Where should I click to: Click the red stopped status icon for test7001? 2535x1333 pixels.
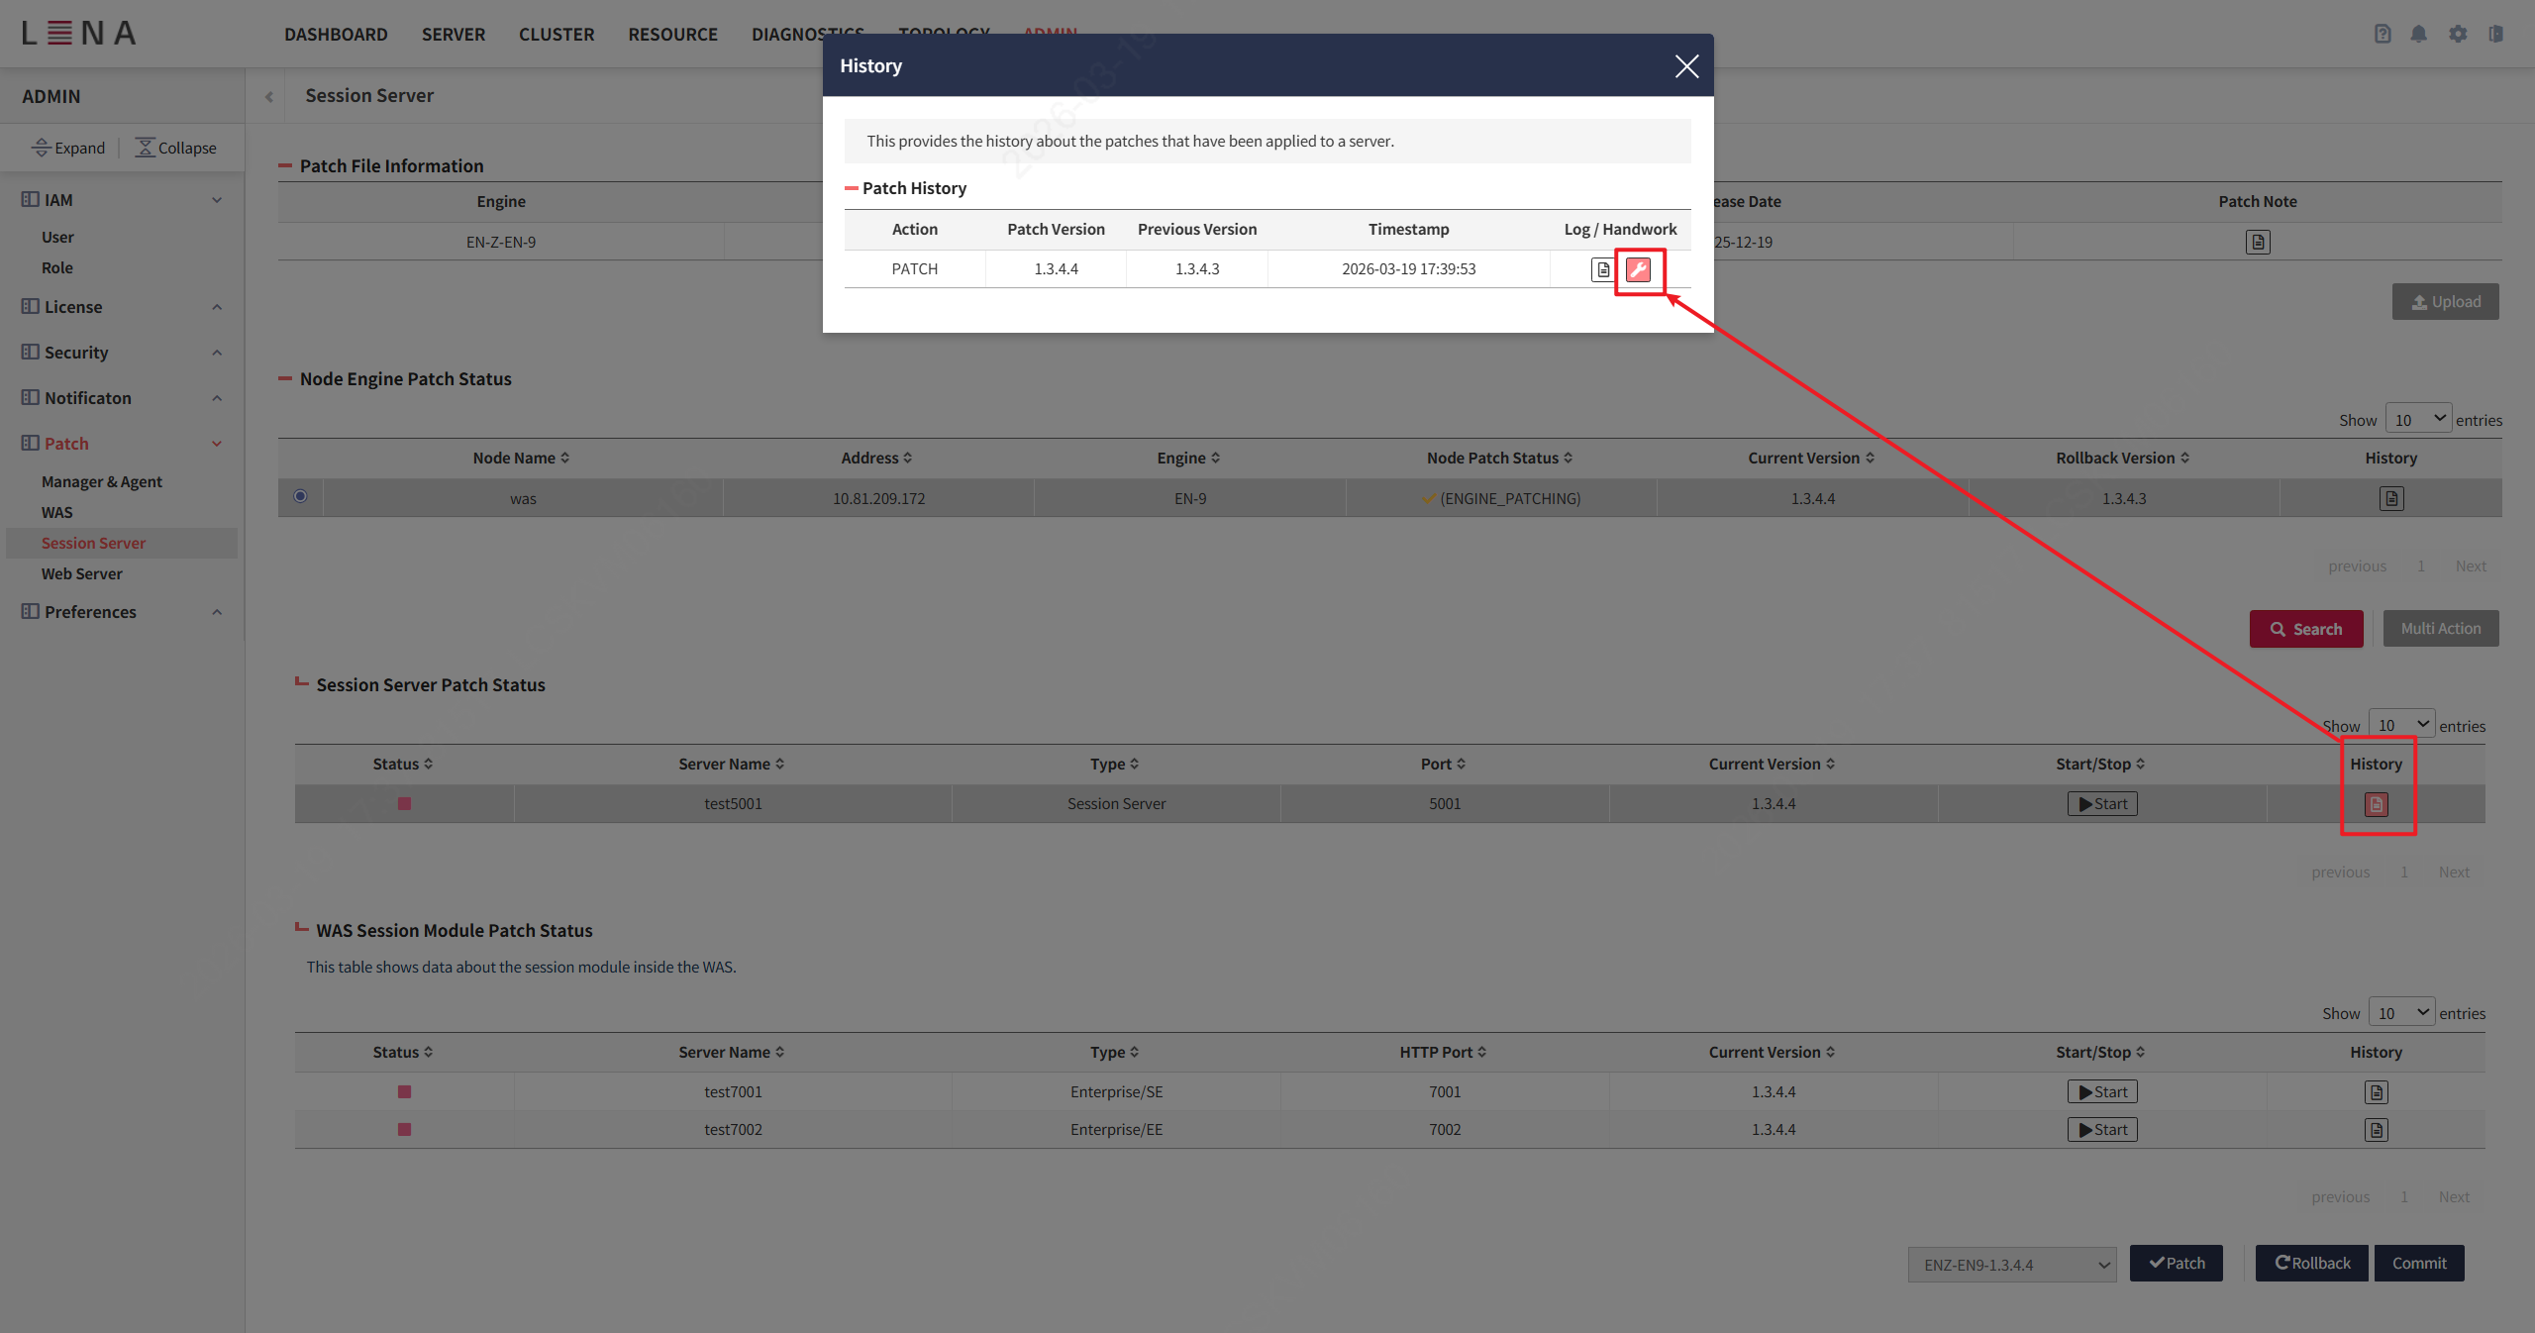(x=404, y=1092)
